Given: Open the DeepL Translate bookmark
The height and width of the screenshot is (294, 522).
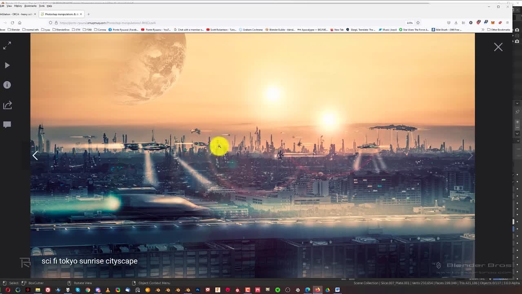Looking at the screenshot, I should coord(361,30).
